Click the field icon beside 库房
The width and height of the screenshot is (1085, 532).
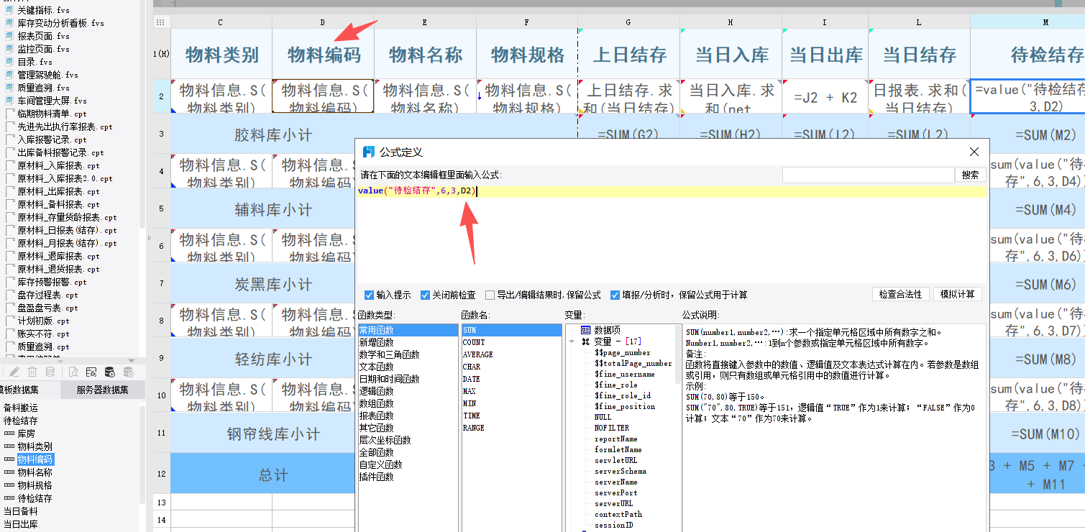pyautogui.click(x=9, y=434)
